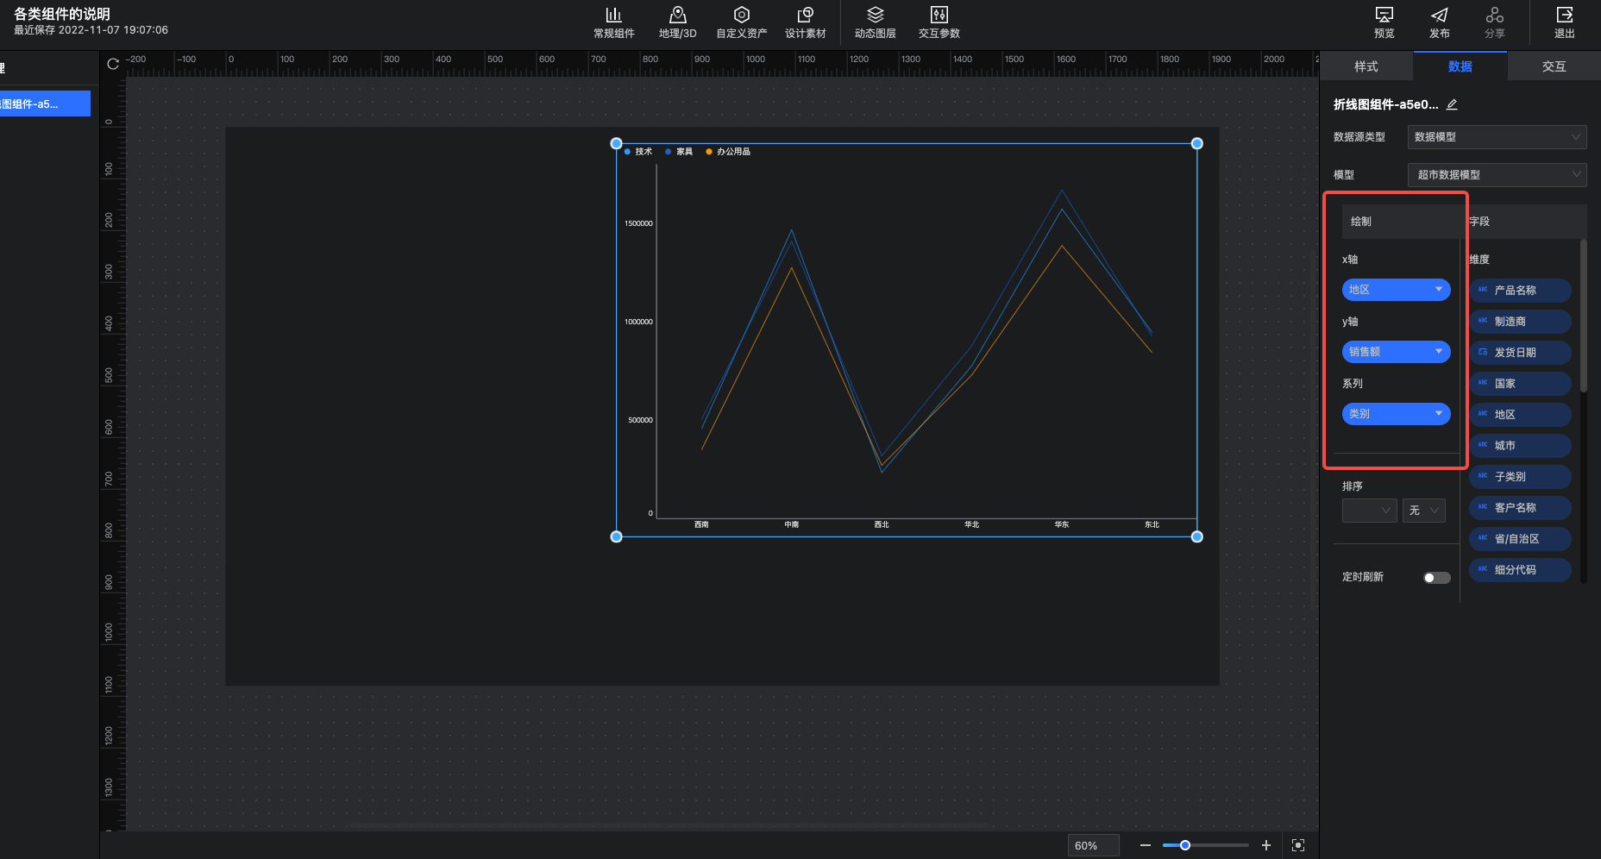Select the 发货日期 dimension field
This screenshot has width=1601, height=859.
click(x=1520, y=353)
